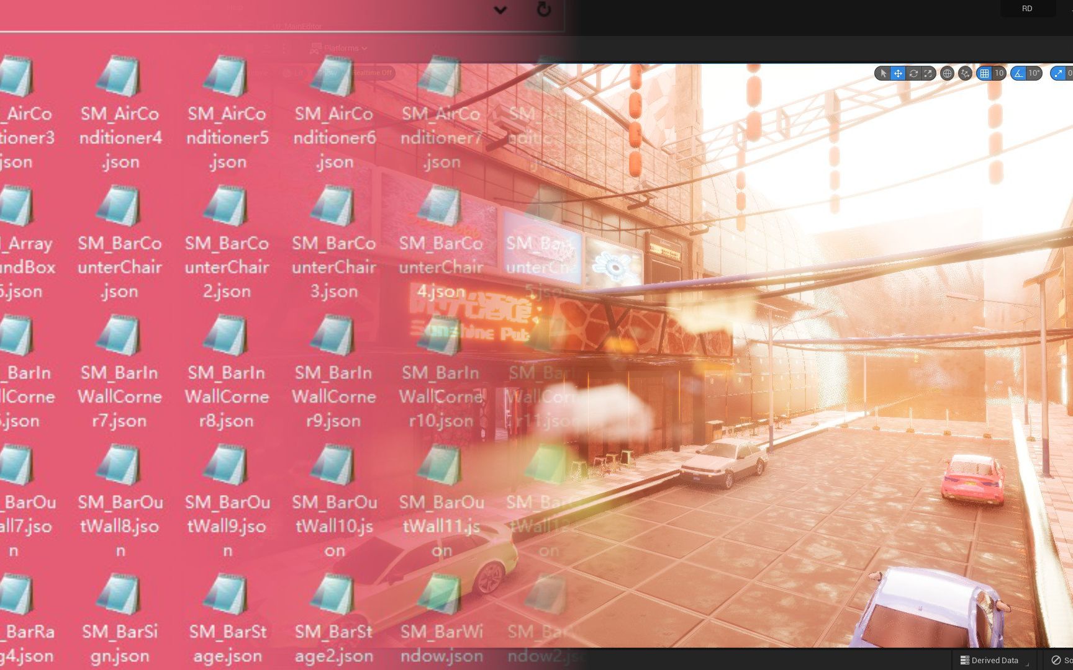Select the Rotate gizmo tool
The image size is (1073, 670).
(913, 73)
